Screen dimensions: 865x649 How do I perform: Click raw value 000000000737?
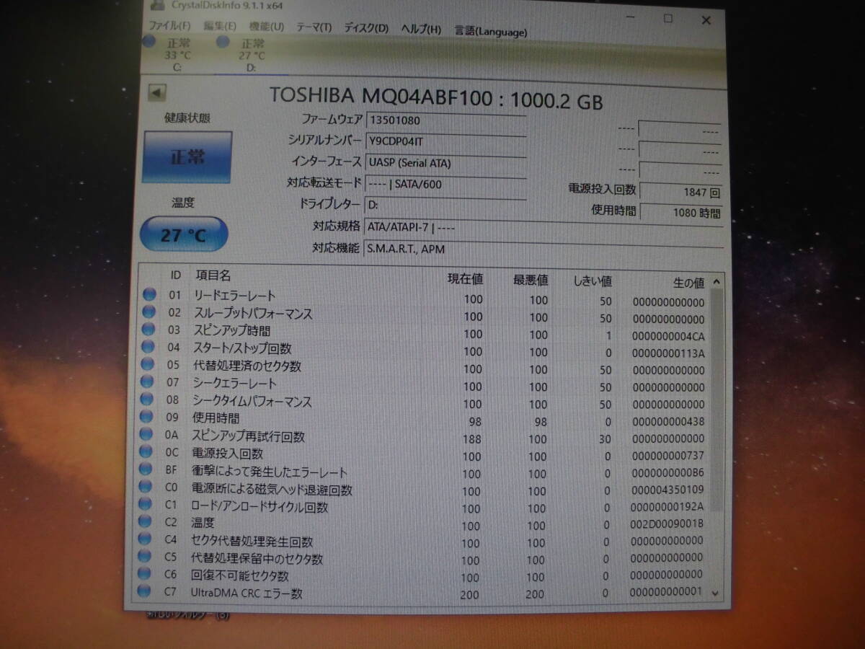click(x=667, y=456)
